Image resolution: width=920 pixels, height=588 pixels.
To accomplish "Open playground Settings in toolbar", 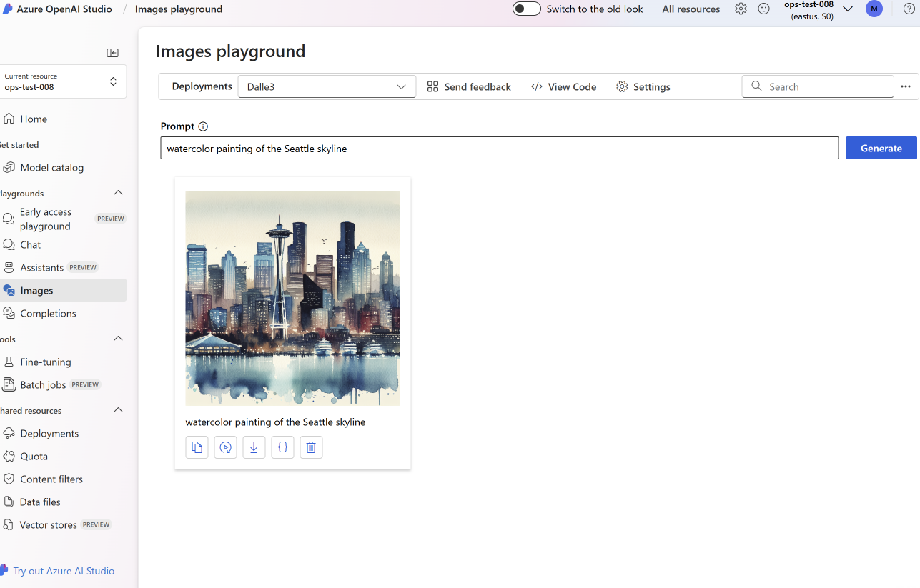I will [x=643, y=86].
